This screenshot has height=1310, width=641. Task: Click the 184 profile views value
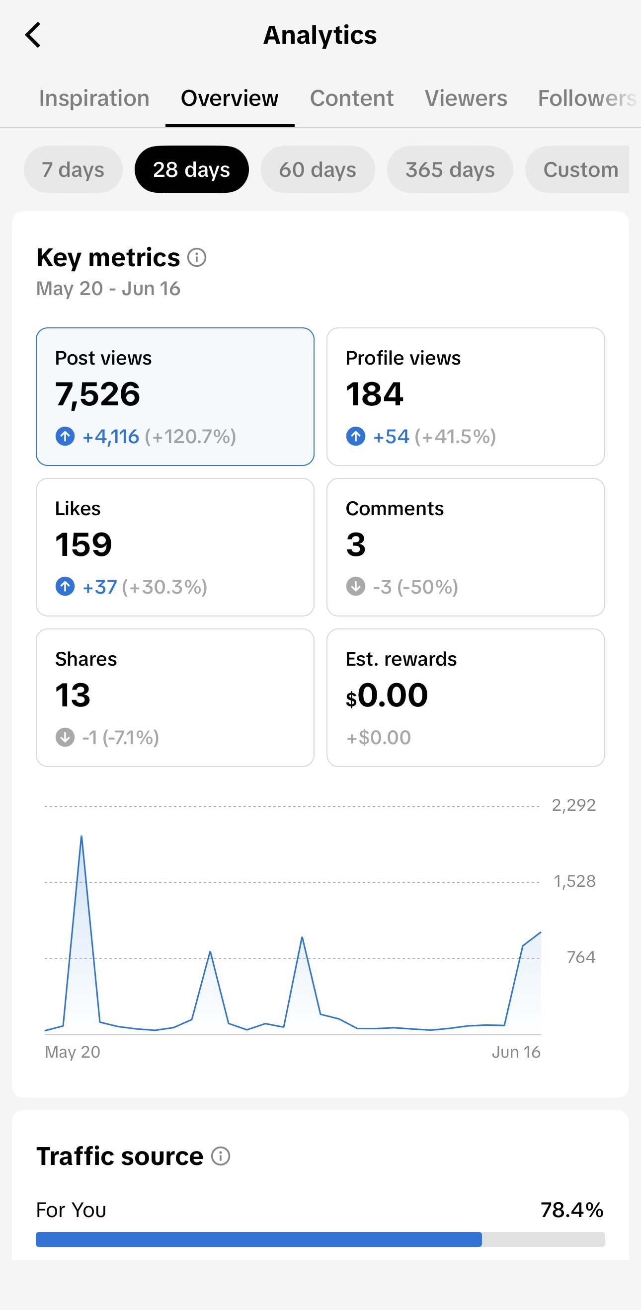coord(375,394)
